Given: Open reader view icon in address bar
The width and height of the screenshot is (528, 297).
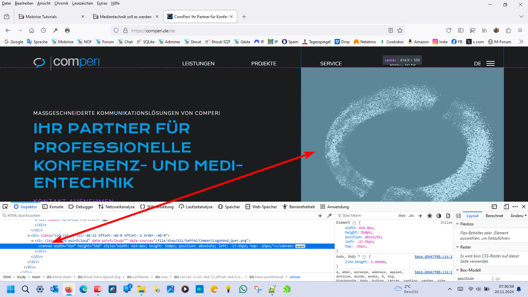Looking at the screenshot, I should [x=391, y=30].
